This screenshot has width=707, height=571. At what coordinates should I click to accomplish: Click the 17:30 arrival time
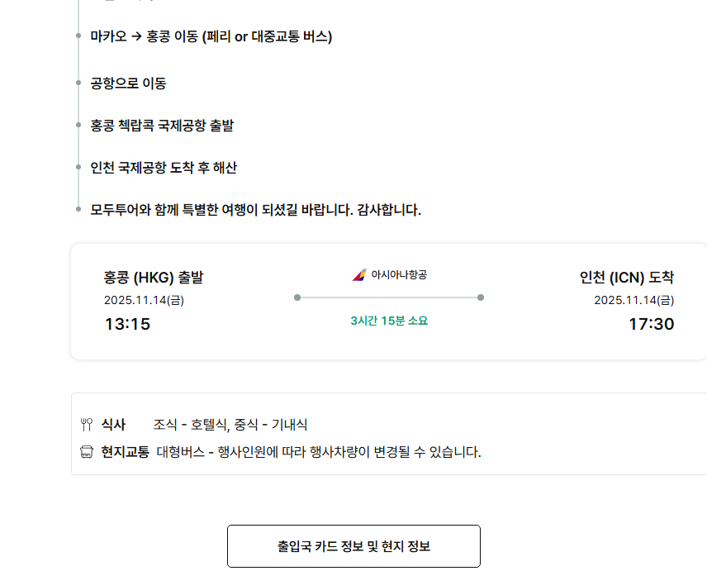tap(651, 324)
